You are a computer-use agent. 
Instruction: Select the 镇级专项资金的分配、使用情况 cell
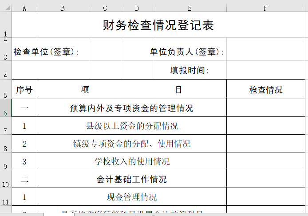pyautogui.click(x=132, y=144)
